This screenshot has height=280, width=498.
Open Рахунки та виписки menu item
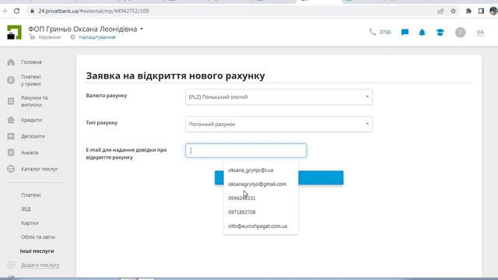(34, 101)
